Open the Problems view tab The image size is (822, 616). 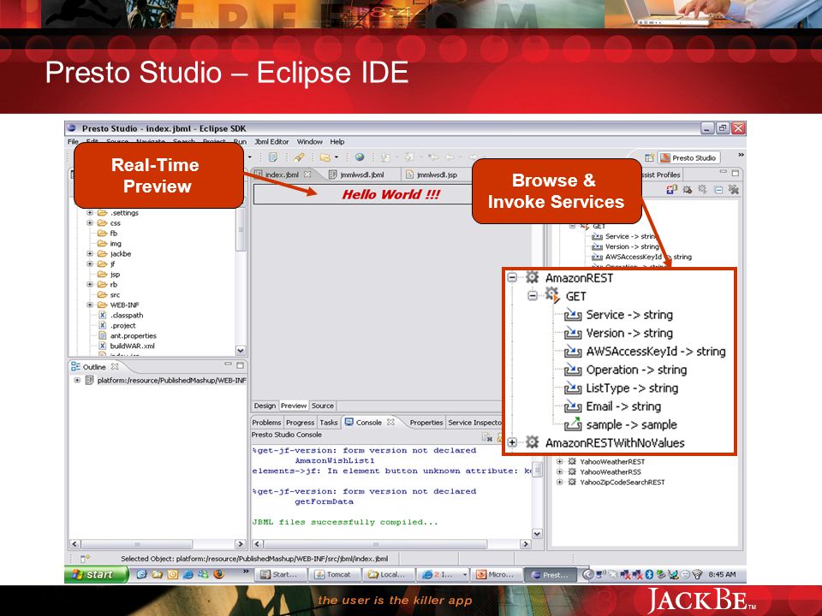pos(266,423)
